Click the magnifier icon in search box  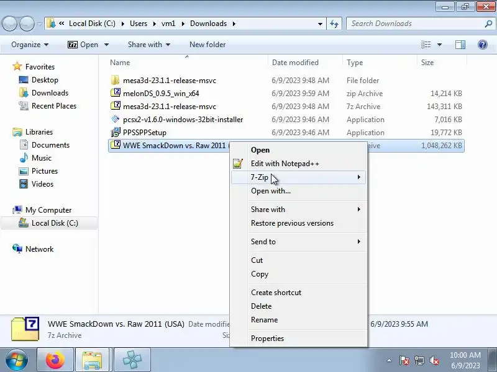(x=488, y=24)
